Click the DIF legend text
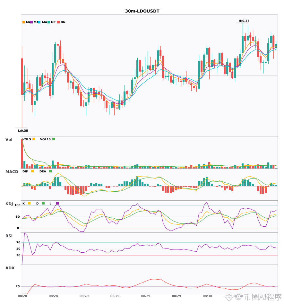Image resolution: width=284 pixels, height=305 pixels. coord(25,171)
